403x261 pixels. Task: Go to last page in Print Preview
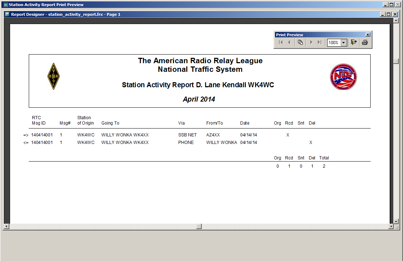pyautogui.click(x=320, y=42)
